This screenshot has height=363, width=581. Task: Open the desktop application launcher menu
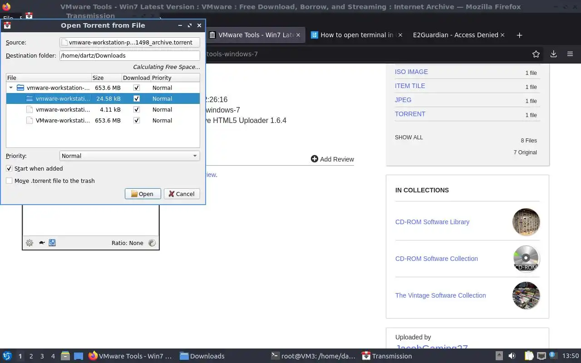7,356
